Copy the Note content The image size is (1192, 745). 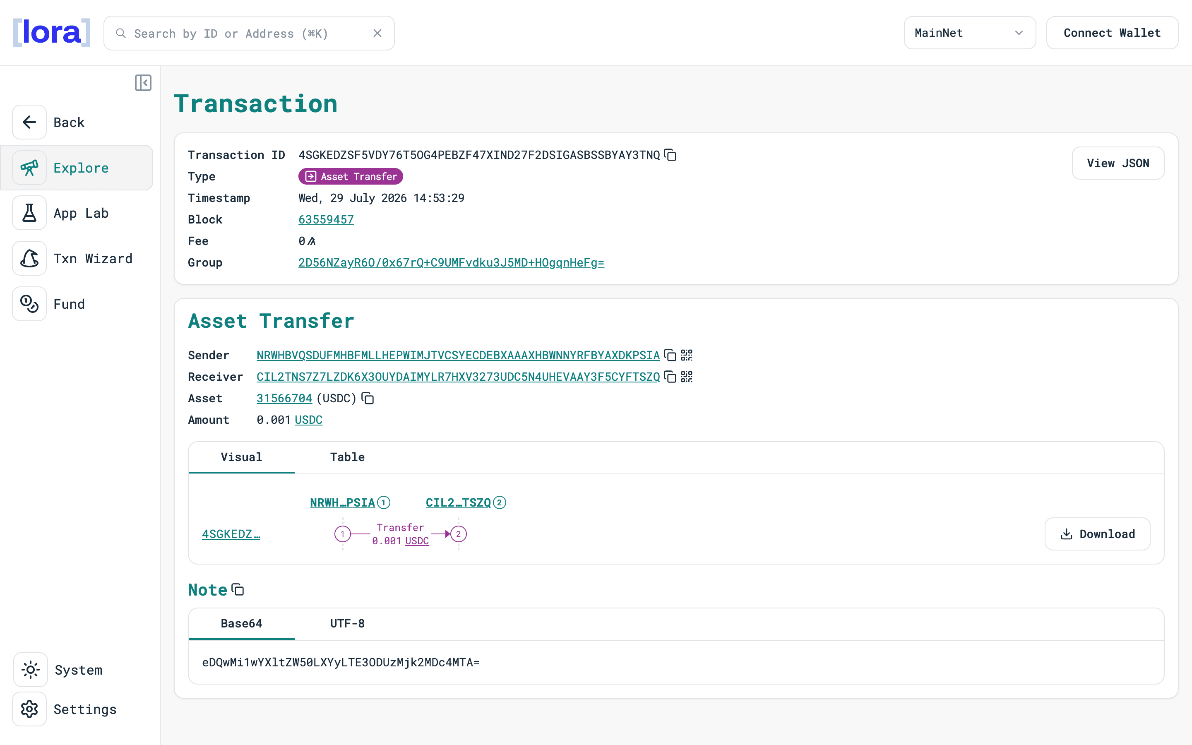tap(238, 590)
